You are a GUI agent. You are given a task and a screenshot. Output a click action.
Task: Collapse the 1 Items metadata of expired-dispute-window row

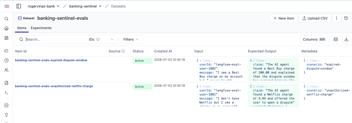pyautogui.click(x=313, y=61)
